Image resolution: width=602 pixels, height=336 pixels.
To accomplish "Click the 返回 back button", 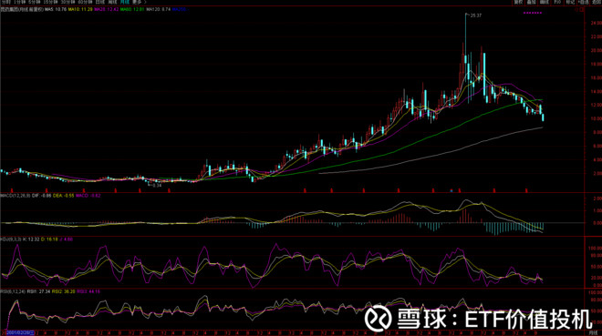I will click(597, 3).
